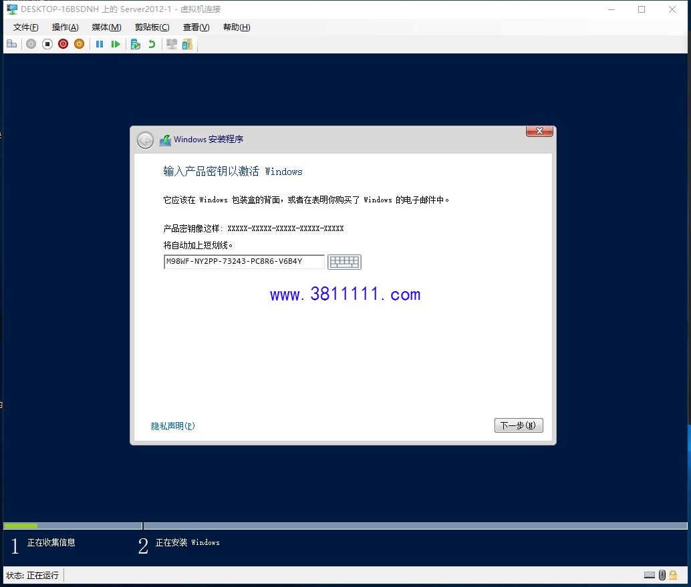Click the Windows setup program icon
Image resolution: width=691 pixels, height=587 pixels.
165,140
